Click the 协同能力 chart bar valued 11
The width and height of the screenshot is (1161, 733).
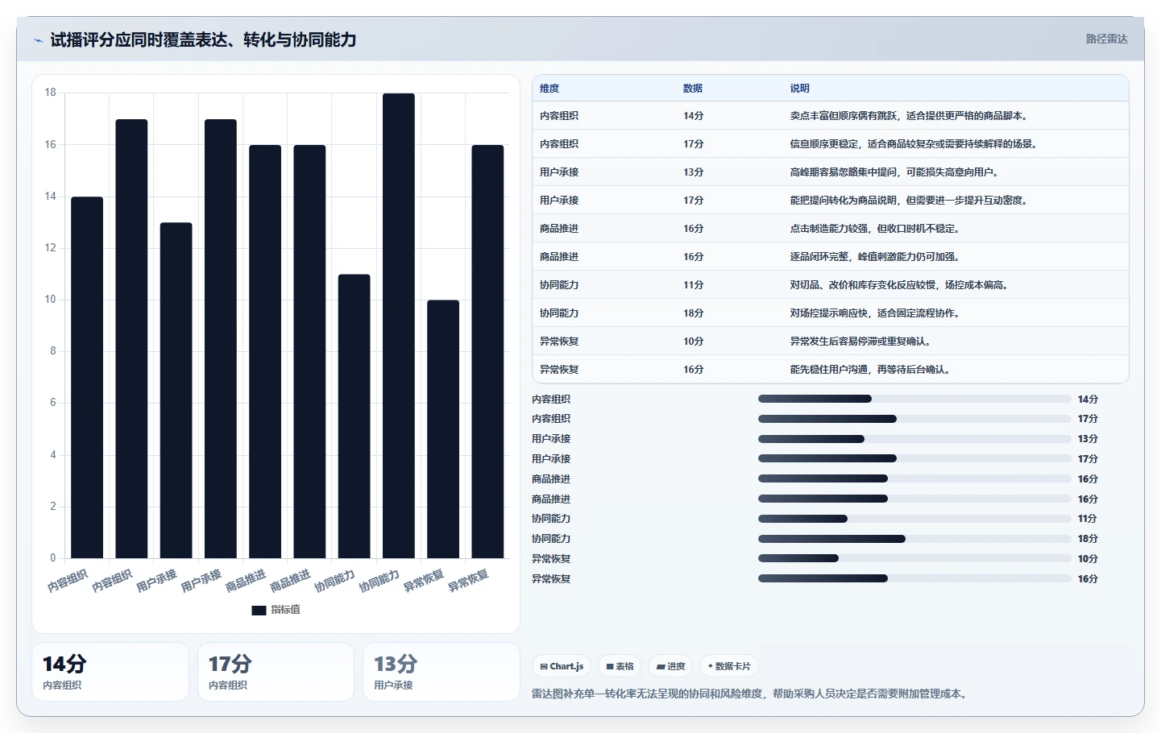(355, 416)
